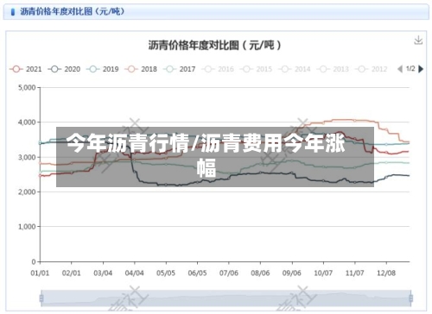Toggle the 2017 series in the legend
Image resolution: width=432 pixels, height=314 pixels.
pos(180,69)
